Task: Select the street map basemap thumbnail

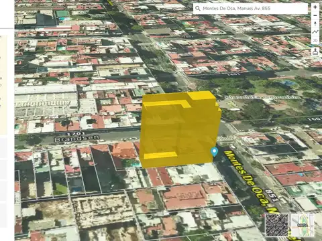Action: 303,225
